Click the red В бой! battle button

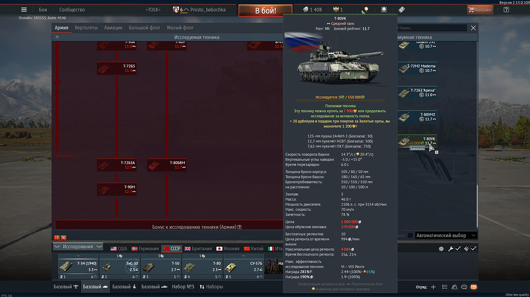click(265, 11)
